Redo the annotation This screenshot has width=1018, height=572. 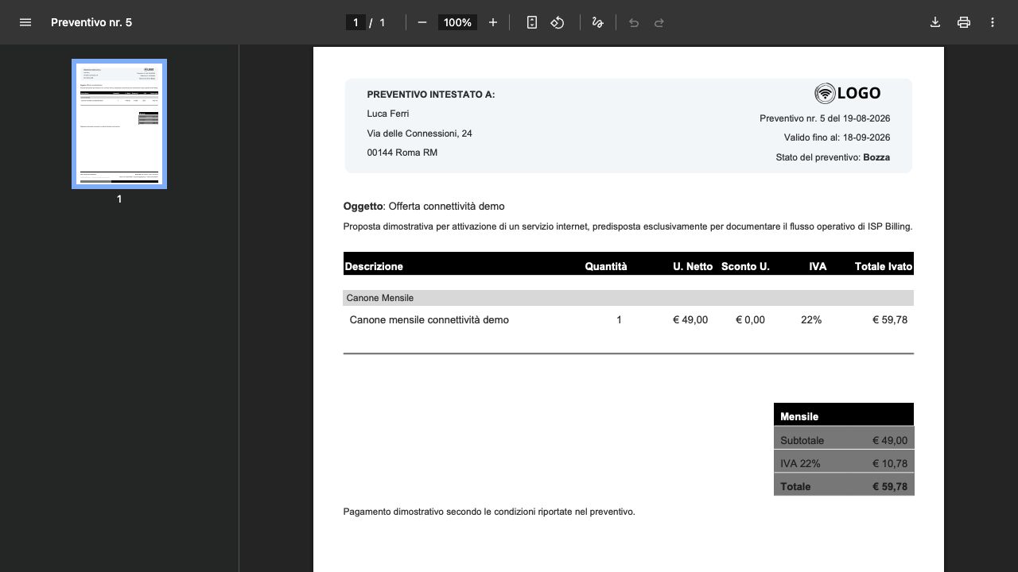click(x=659, y=22)
